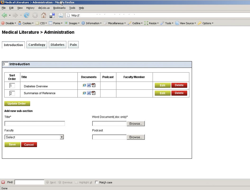The image size is (250, 190).
Task: Open Back button history dropdown arrow
Action: point(10,15)
